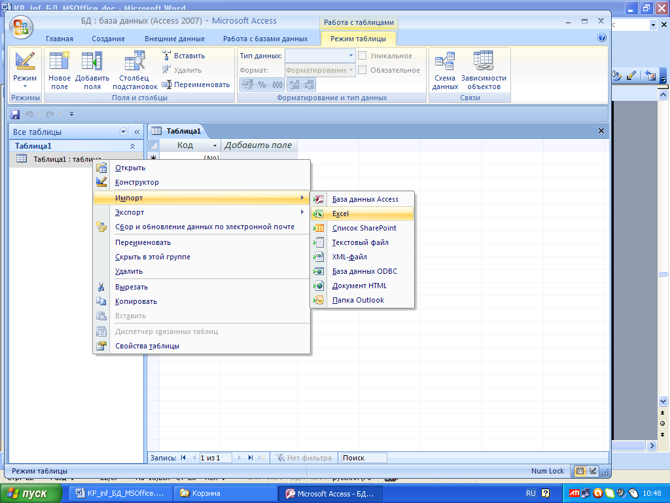Toggle the Обязательное checkbox

[x=362, y=69]
